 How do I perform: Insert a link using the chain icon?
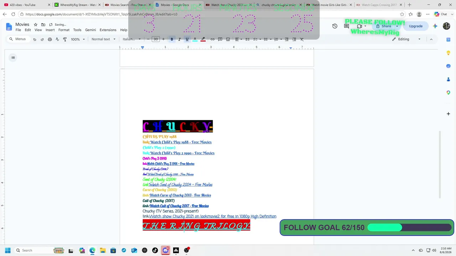[x=212, y=39]
